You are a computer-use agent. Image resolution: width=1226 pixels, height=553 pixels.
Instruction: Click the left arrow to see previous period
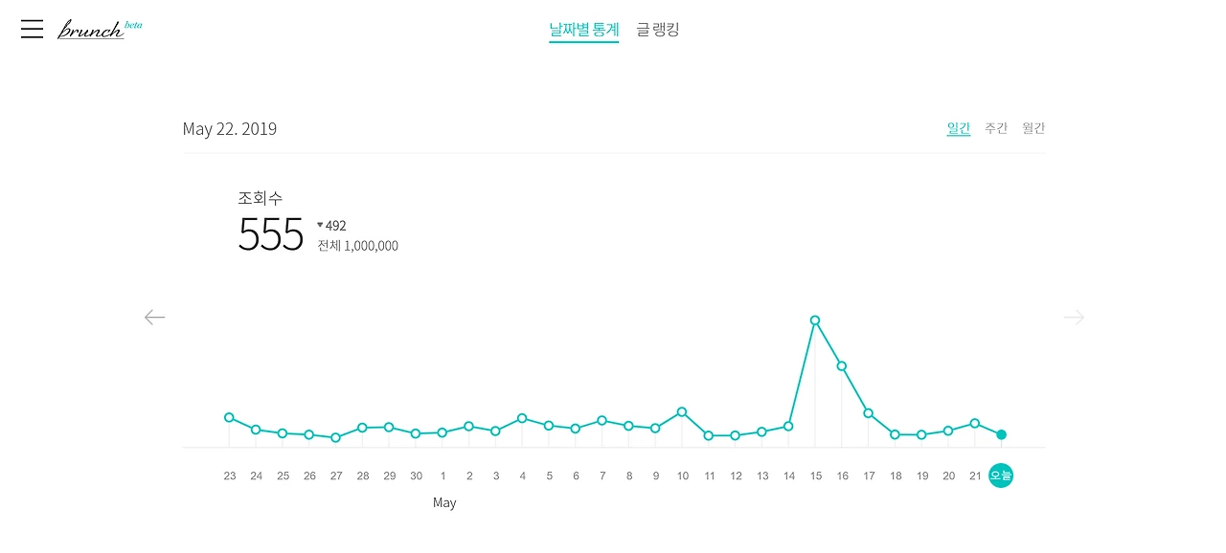[154, 317]
